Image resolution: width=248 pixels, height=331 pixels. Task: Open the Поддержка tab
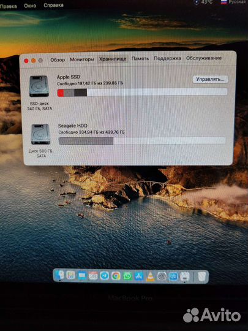pyautogui.click(x=167, y=58)
